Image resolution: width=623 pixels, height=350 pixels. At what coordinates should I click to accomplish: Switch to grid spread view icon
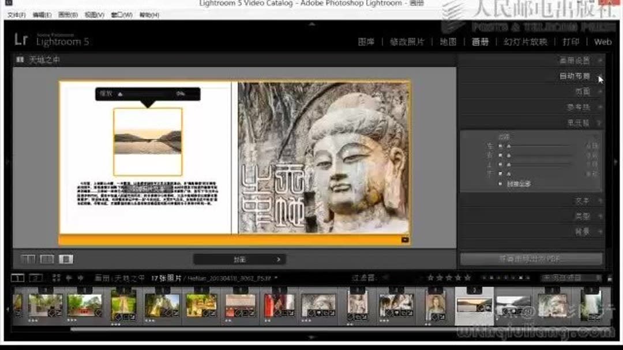click(x=46, y=259)
